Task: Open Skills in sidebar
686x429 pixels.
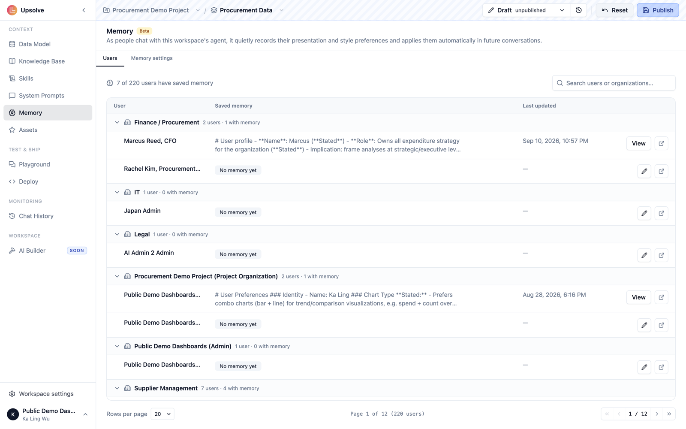Action: click(x=48, y=79)
